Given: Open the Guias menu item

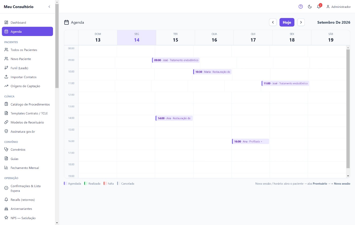Looking at the screenshot, I should 27,159.
